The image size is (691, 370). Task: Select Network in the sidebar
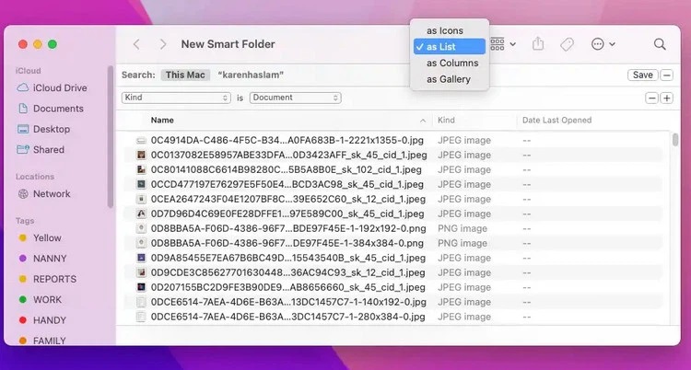pyautogui.click(x=52, y=194)
